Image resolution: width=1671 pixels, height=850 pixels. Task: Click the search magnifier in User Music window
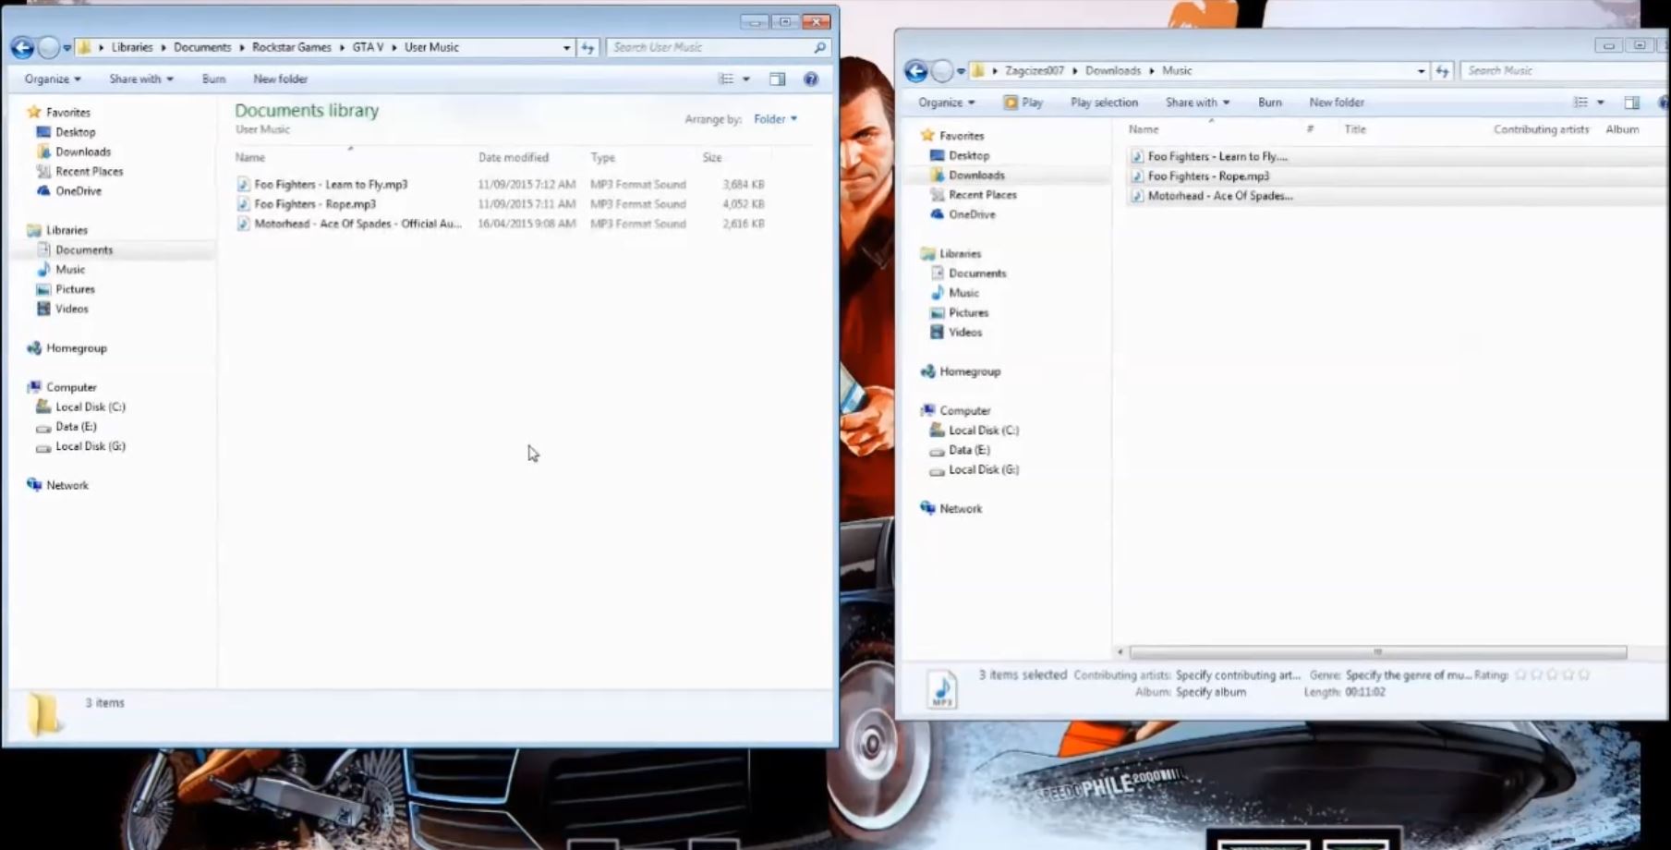tap(819, 47)
